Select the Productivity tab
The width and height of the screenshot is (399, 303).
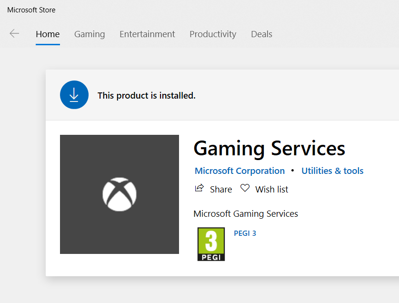coord(213,34)
